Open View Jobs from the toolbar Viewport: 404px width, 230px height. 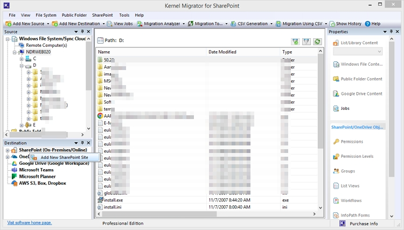pyautogui.click(x=120, y=24)
